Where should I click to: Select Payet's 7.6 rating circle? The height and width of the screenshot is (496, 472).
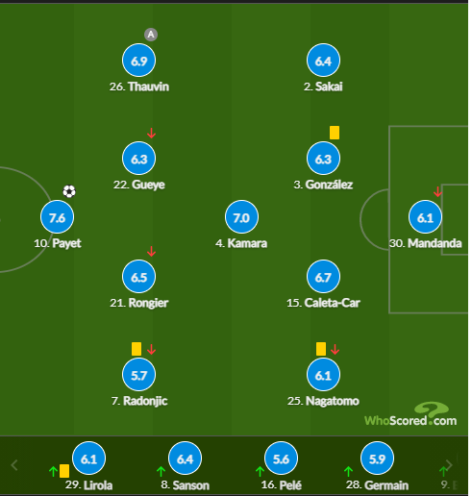58,217
